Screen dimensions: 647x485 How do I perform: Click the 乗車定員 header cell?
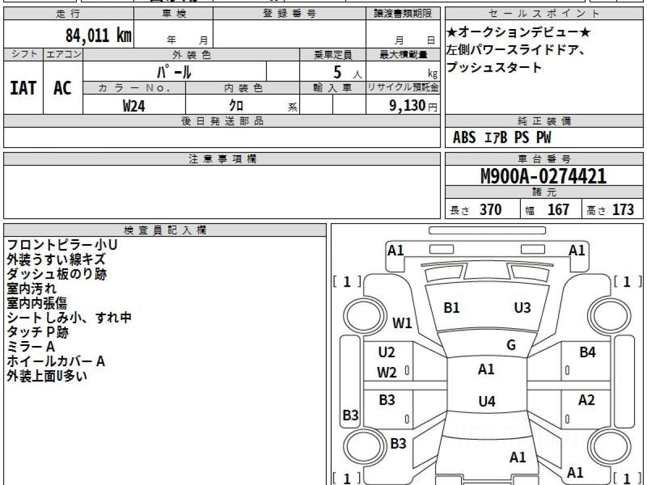click(x=333, y=54)
